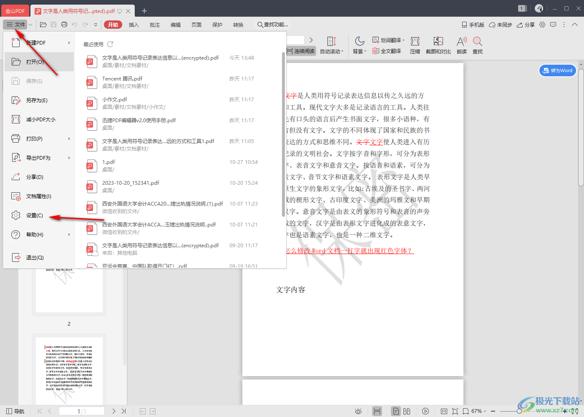Toggle the 导航 navigation panel

click(15, 411)
